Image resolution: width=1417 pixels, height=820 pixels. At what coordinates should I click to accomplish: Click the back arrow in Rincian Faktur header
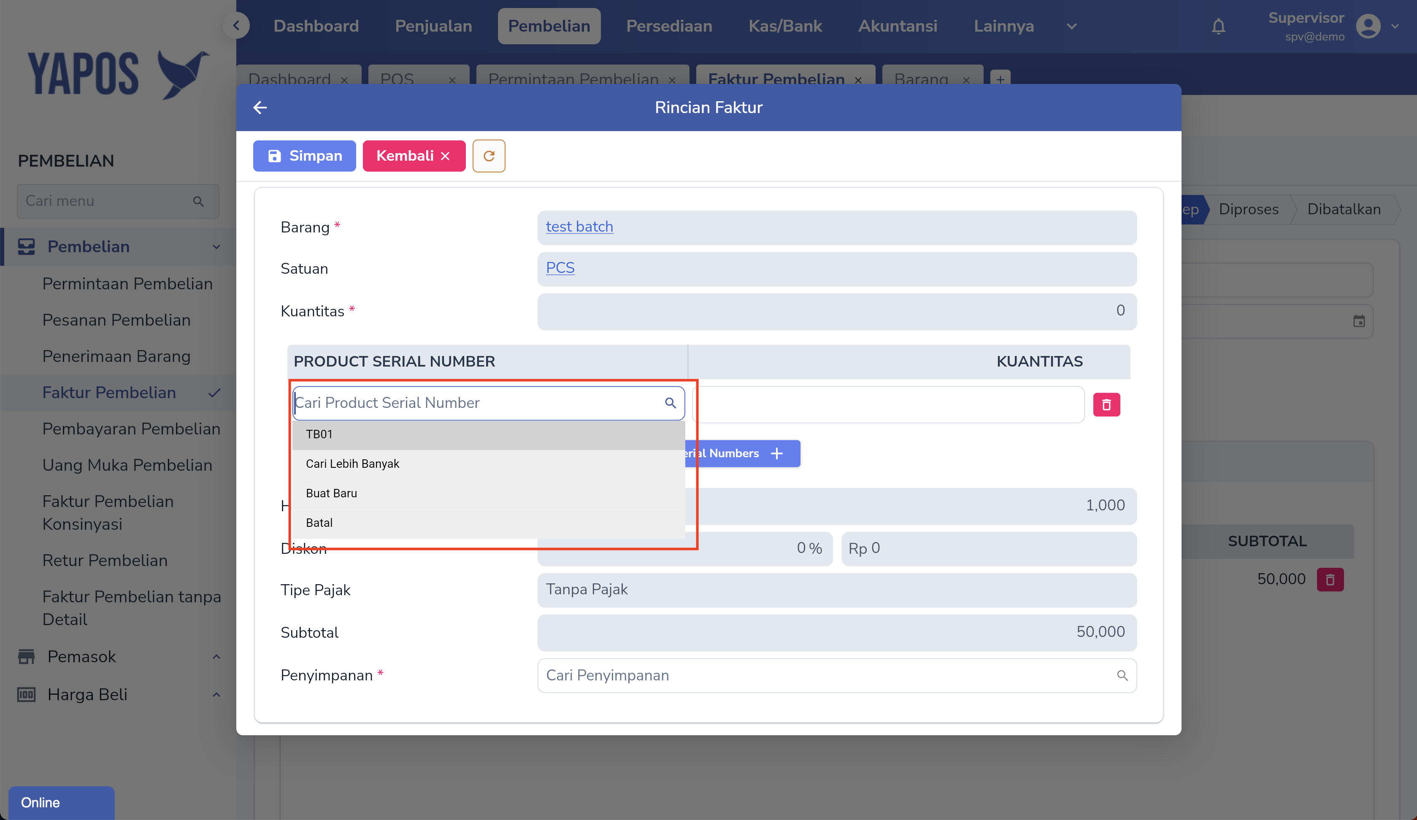coord(260,107)
